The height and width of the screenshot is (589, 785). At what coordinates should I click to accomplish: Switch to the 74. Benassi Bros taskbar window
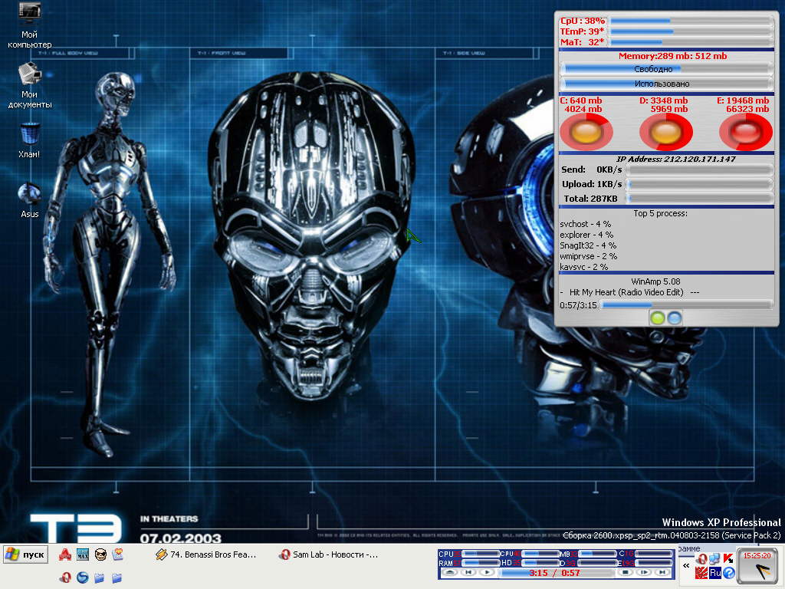pyautogui.click(x=206, y=554)
